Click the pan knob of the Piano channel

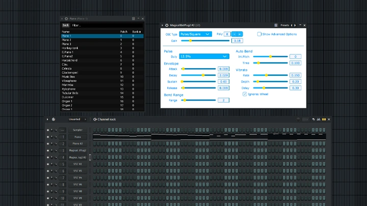(x=51, y=137)
